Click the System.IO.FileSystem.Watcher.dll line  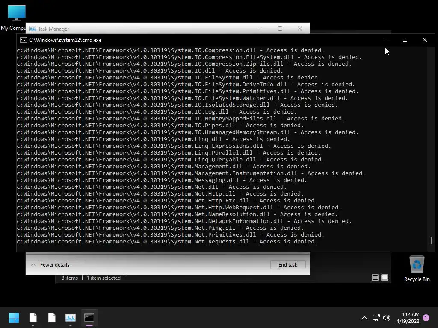tap(182, 98)
